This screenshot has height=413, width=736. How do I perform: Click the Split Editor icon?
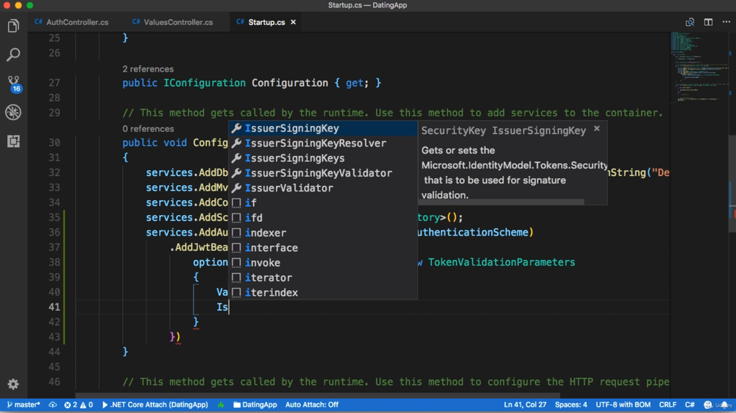pyautogui.click(x=708, y=22)
